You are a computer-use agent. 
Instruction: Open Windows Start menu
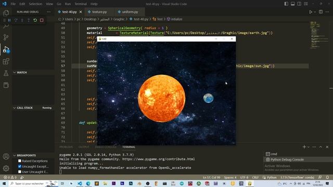tap(4, 183)
